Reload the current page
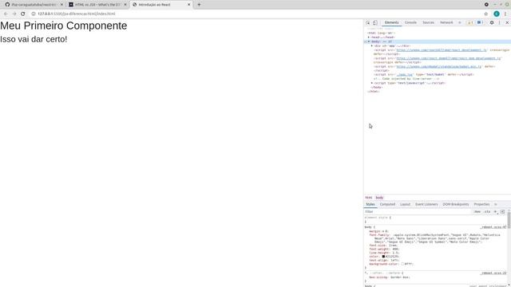Image resolution: width=511 pixels, height=287 pixels. pyautogui.click(x=23, y=14)
